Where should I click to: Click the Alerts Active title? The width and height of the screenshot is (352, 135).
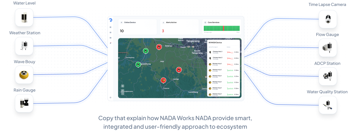tap(171, 22)
